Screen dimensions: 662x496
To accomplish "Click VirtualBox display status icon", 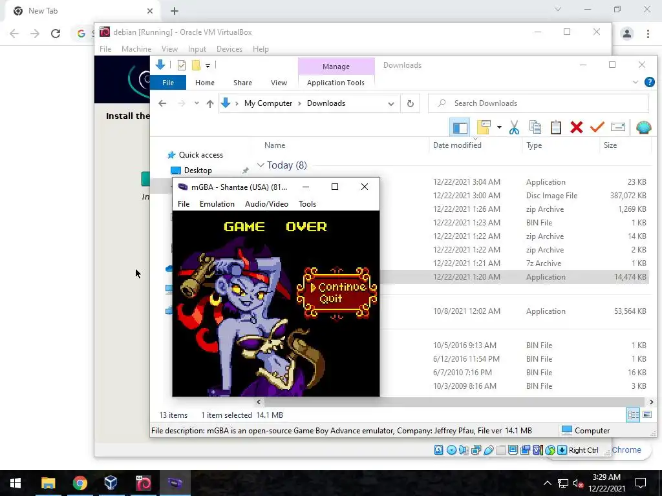I will pos(513,450).
